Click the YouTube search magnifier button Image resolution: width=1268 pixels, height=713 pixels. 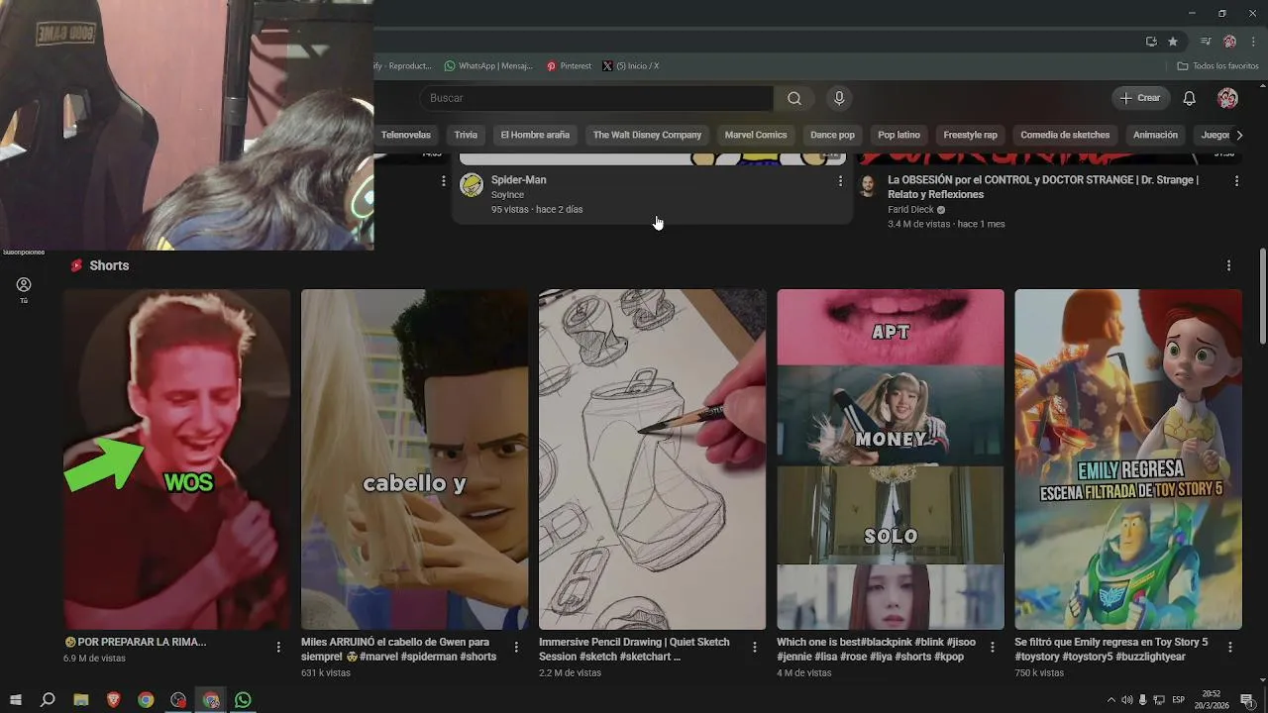(794, 98)
